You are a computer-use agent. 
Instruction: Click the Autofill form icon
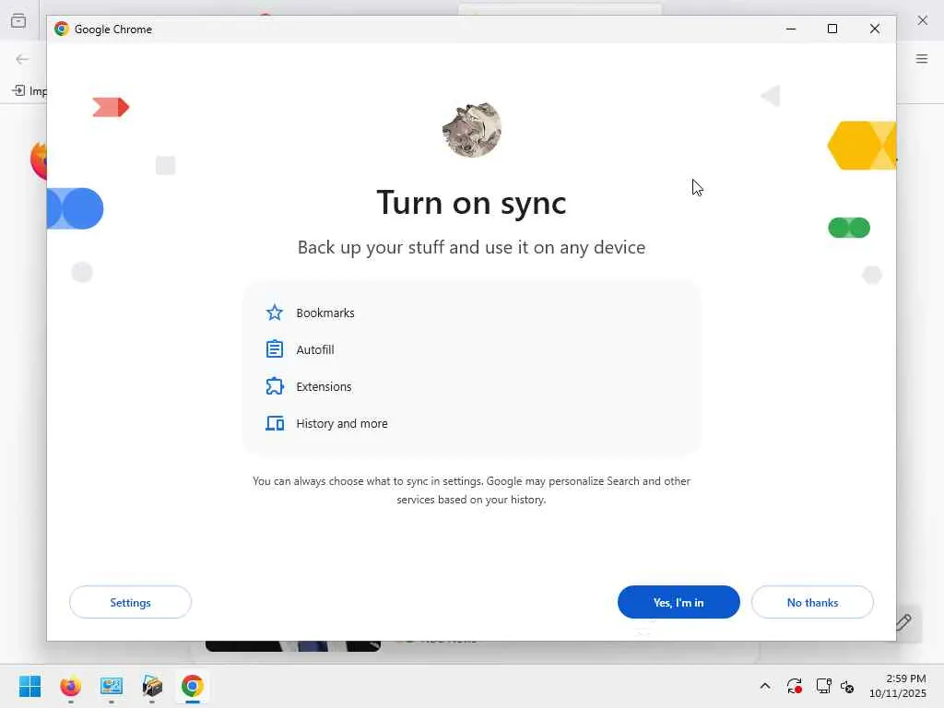(275, 349)
